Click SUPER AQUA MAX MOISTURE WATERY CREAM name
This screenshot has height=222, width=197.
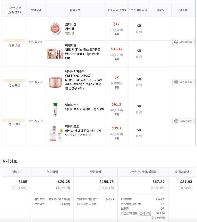(x=84, y=78)
